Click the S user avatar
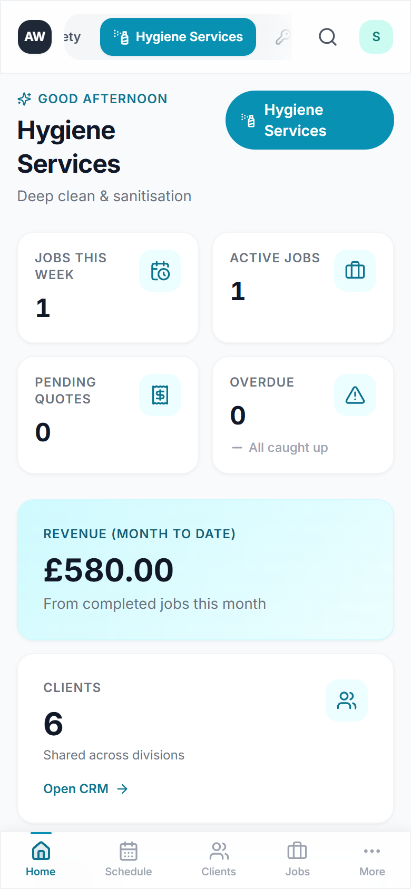This screenshot has height=889, width=411. tap(376, 37)
